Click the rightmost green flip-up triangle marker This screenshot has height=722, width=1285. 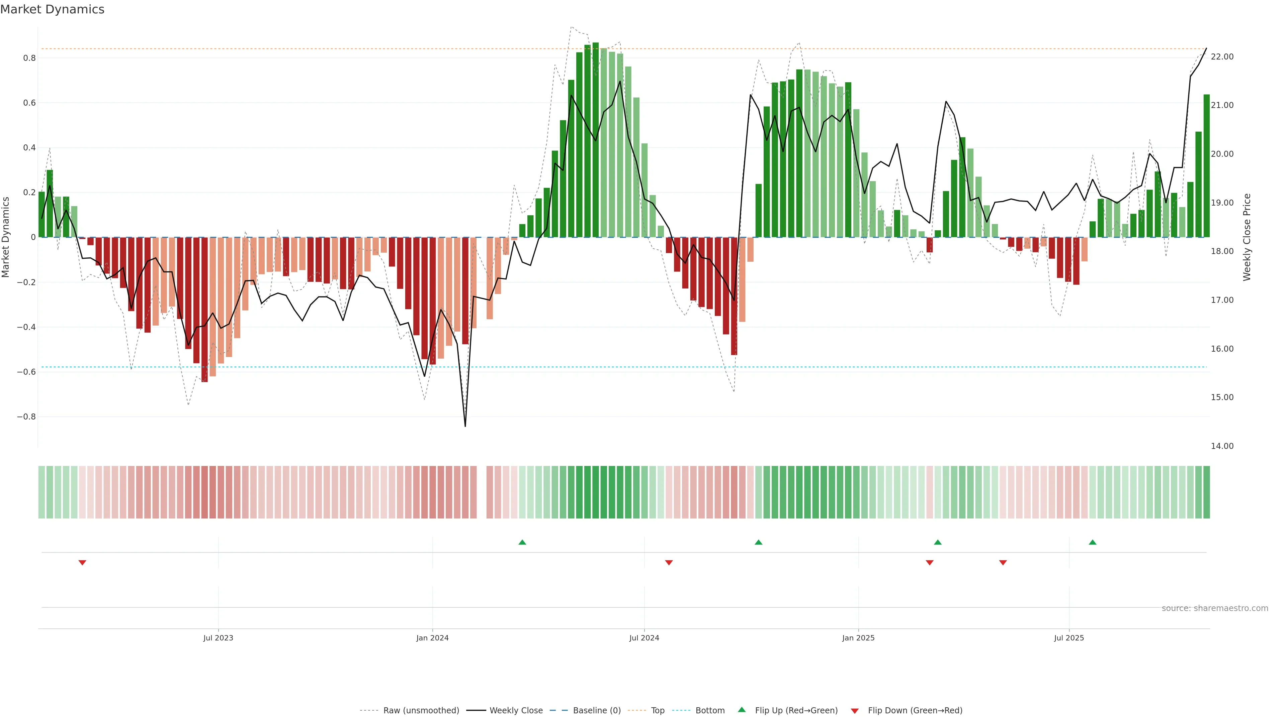pos(1093,542)
